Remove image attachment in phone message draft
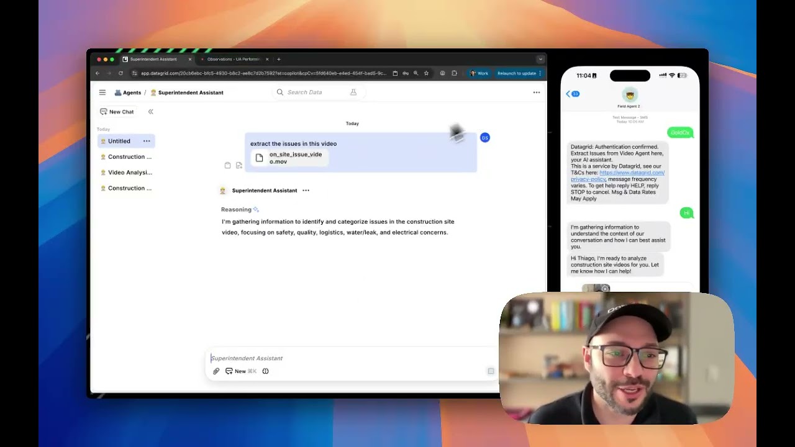 [x=605, y=289]
